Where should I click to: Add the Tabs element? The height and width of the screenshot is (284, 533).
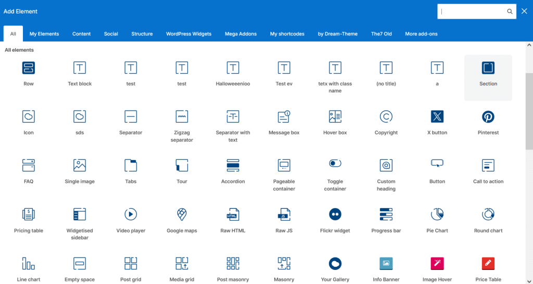[x=131, y=171]
